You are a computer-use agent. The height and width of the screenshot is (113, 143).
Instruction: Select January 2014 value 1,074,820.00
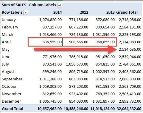(50, 20)
